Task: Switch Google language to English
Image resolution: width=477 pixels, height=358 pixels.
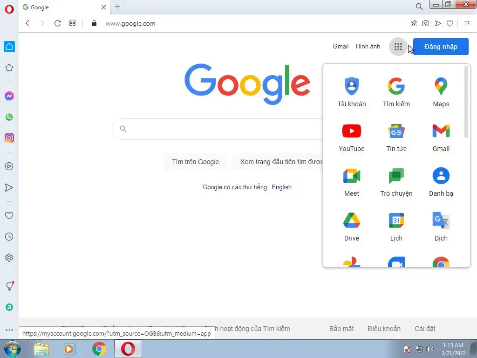Action: pyautogui.click(x=281, y=187)
